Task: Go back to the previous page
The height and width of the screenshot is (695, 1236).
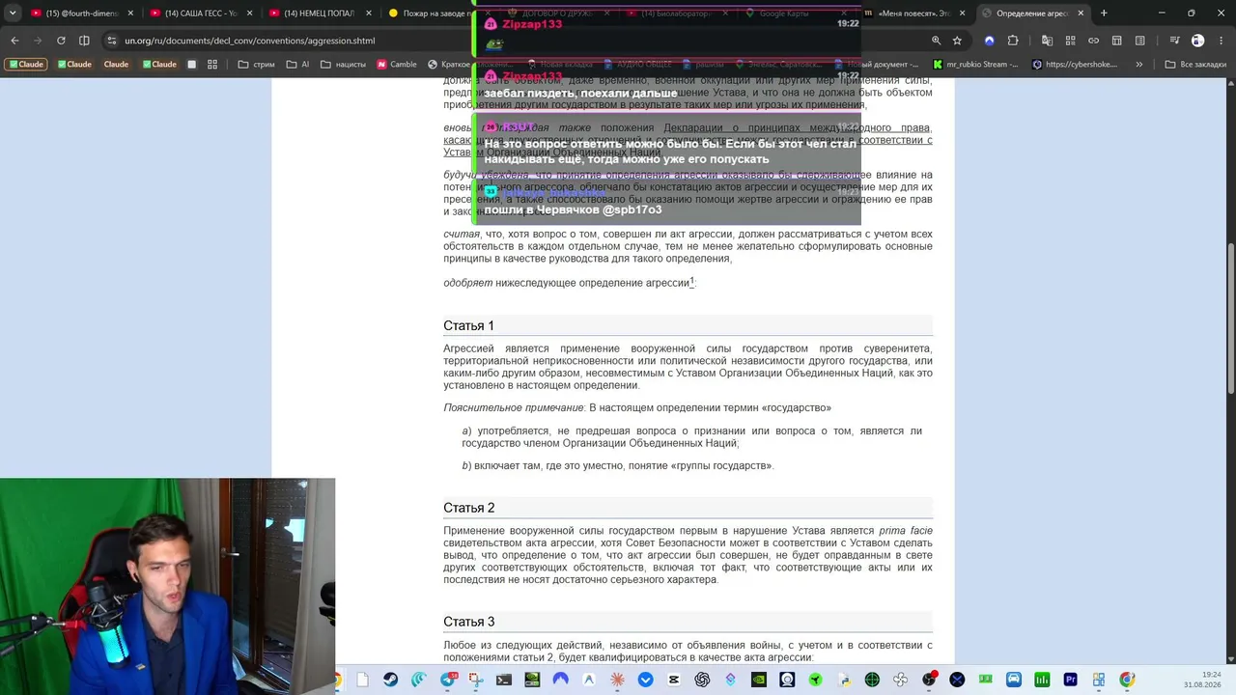Action: 14,41
